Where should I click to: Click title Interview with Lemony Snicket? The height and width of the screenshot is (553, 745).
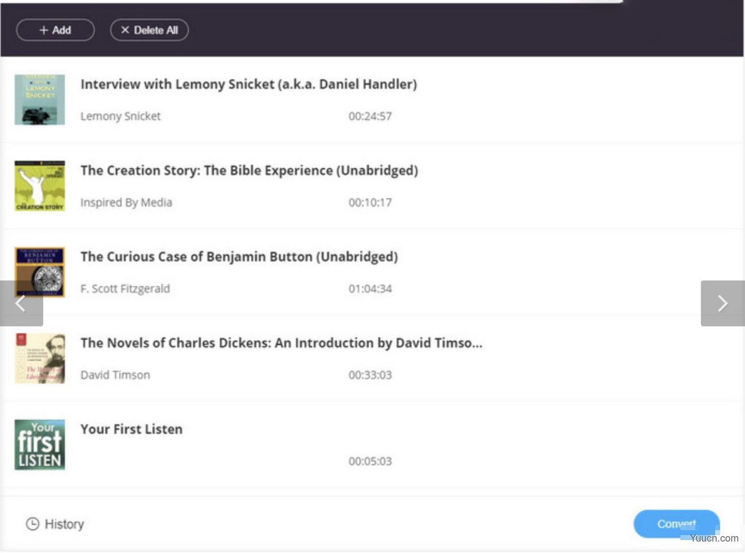click(249, 84)
